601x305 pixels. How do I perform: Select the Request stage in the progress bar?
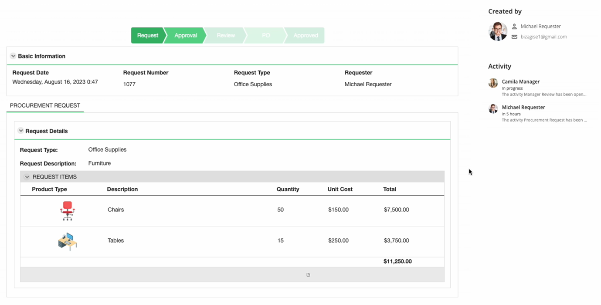(147, 35)
